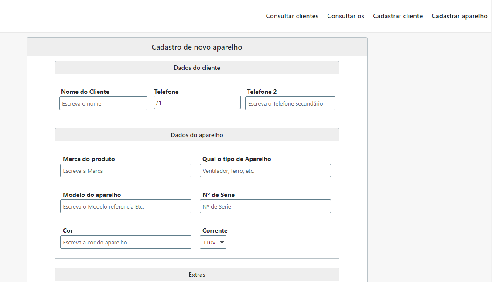Click the Marca do produto label
The width and height of the screenshot is (492, 282).
click(x=89, y=159)
